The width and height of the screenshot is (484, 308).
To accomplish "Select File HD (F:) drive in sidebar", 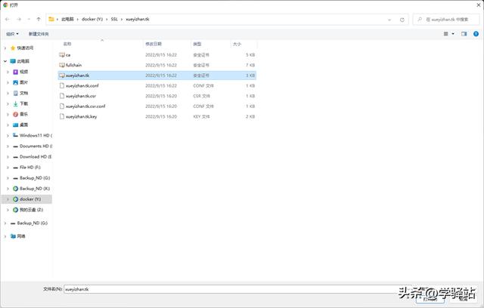I will (30, 168).
